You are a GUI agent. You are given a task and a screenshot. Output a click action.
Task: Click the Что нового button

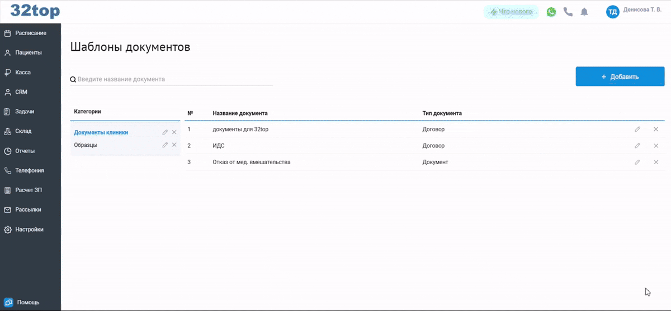[x=511, y=12]
